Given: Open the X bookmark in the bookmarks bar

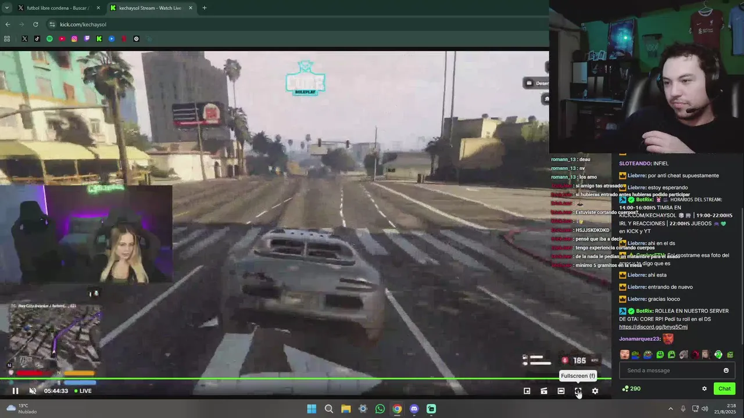Looking at the screenshot, I should point(24,39).
